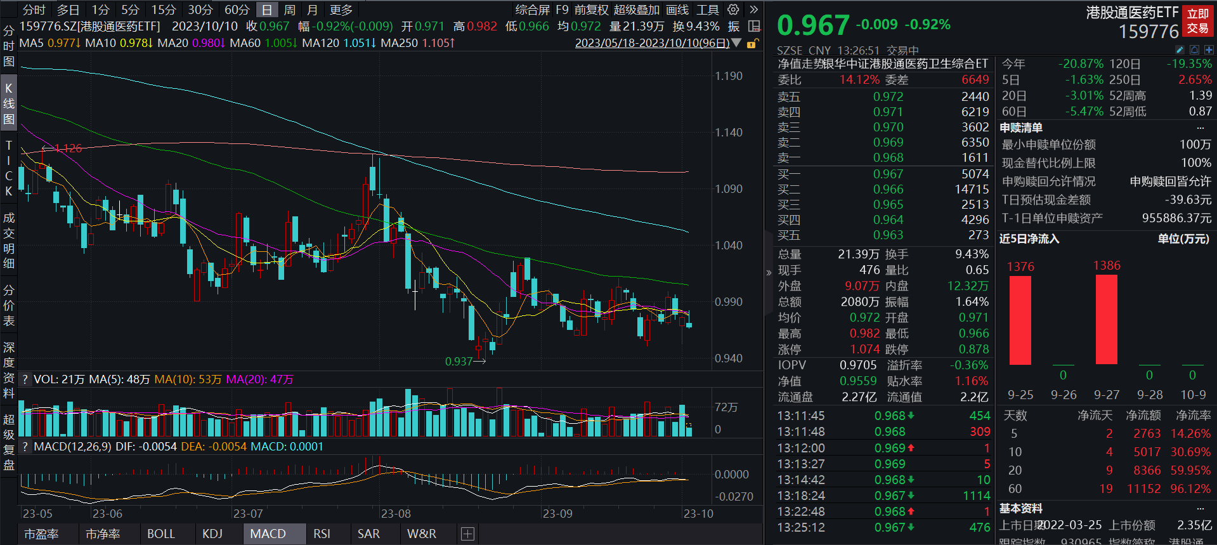Select the 周 weekly period
This screenshot has height=545, width=1217.
(290, 10)
